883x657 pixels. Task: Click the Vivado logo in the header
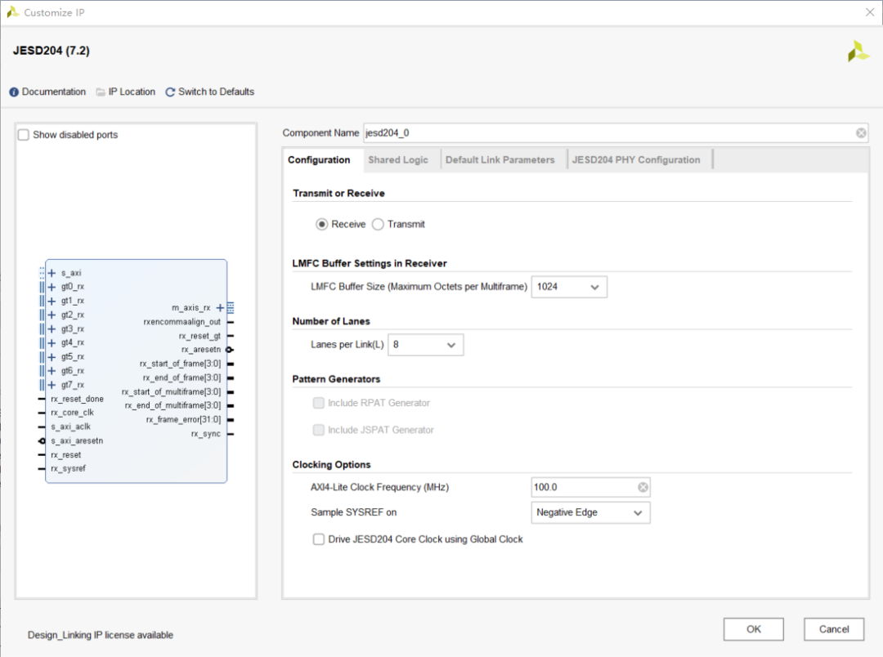858,51
